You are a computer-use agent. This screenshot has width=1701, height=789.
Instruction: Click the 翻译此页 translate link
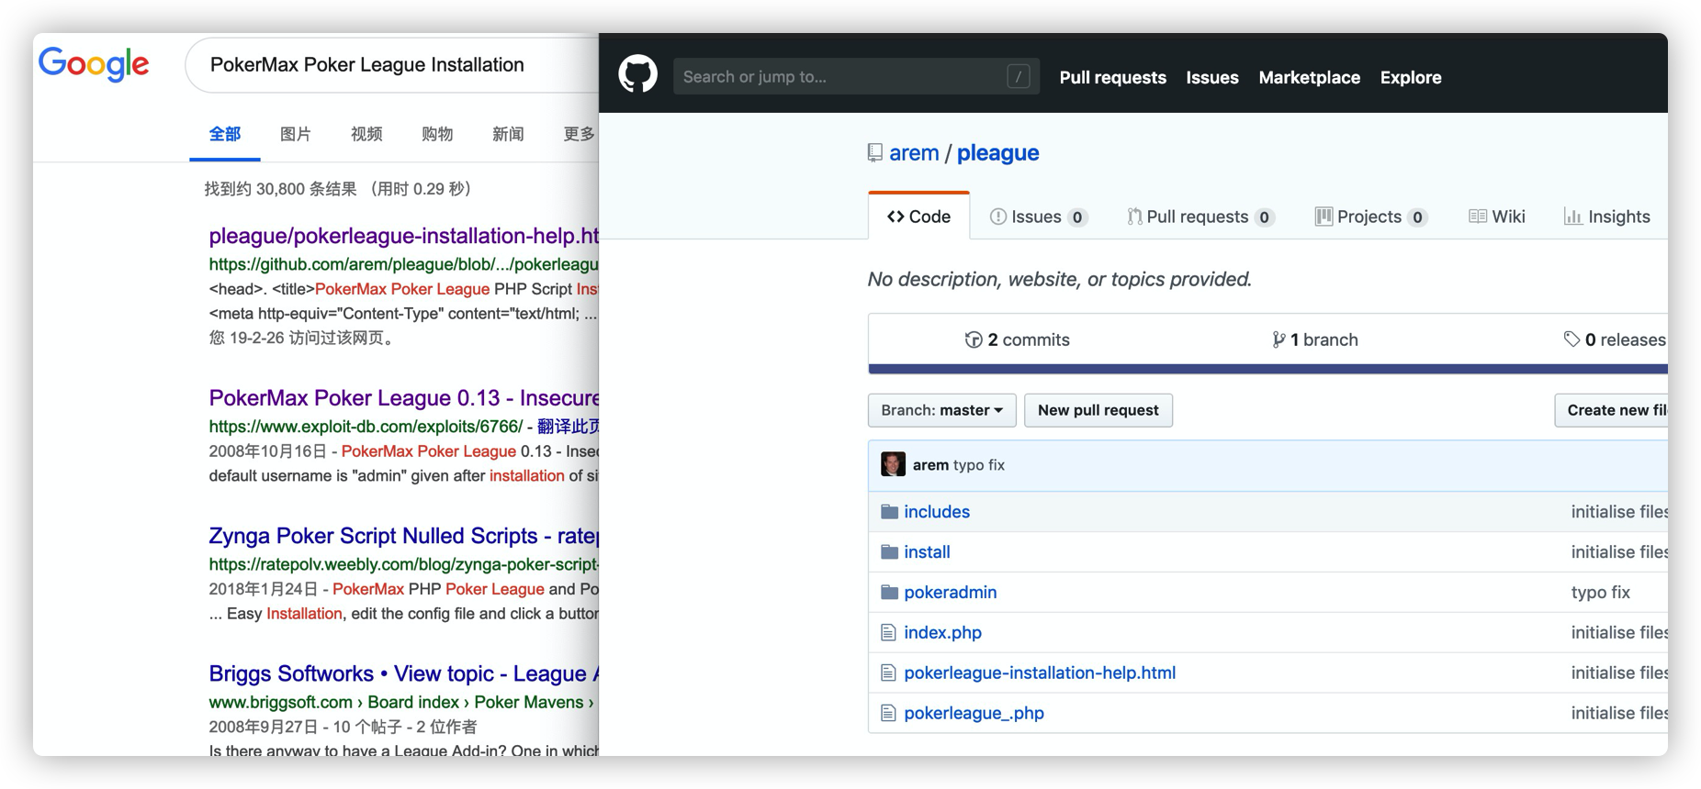[568, 427]
